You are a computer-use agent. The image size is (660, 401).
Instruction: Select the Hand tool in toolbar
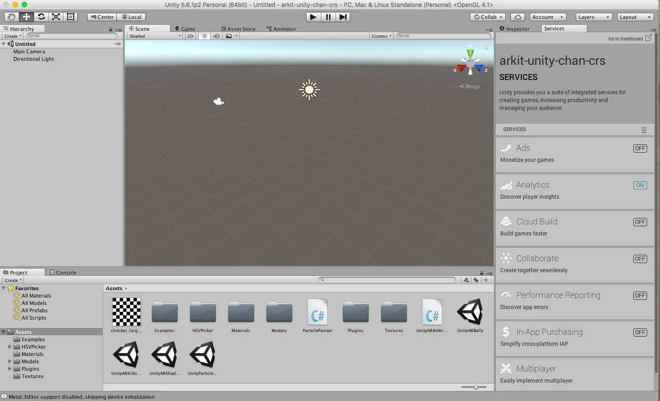[11, 17]
